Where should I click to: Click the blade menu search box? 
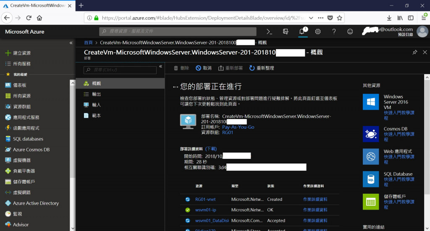point(120,70)
